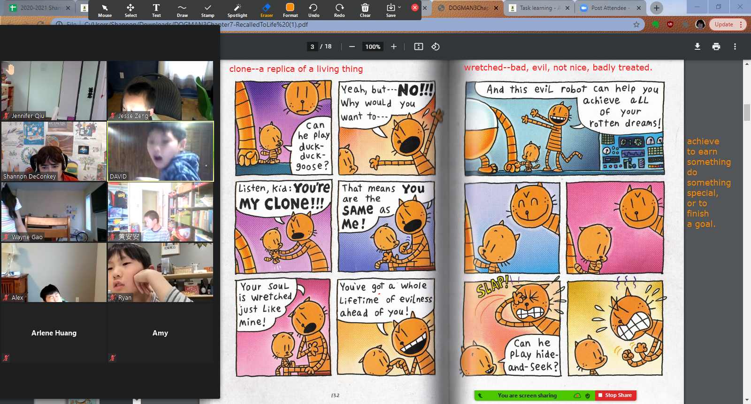751x404 pixels.
Task: Select Wayne Gao's video tile
Action: [54, 212]
